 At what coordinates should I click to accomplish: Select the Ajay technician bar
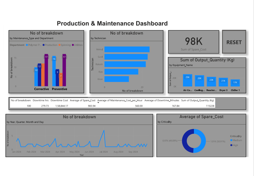click(x=121, y=72)
